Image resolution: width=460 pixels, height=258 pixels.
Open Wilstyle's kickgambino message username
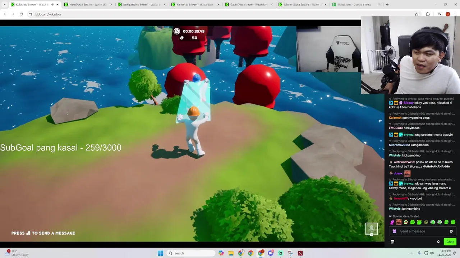click(x=395, y=156)
